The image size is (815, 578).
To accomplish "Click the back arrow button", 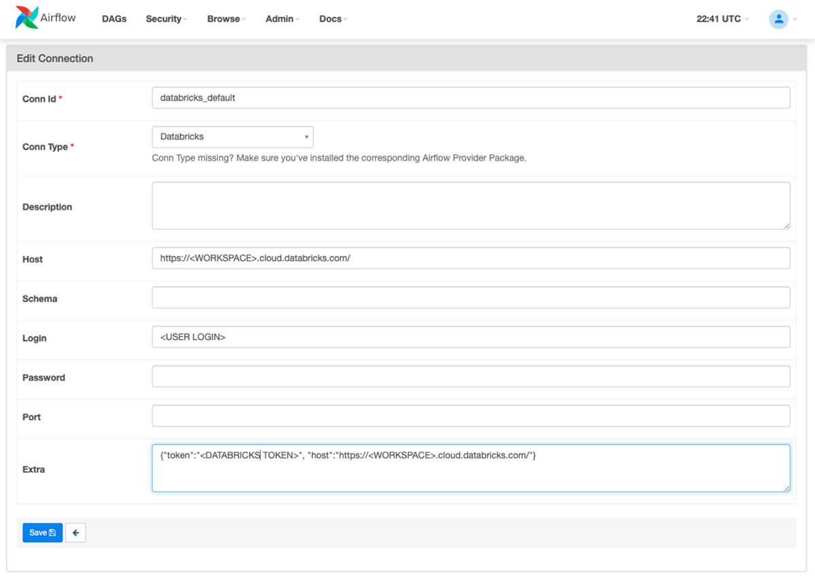I will pyautogui.click(x=75, y=532).
